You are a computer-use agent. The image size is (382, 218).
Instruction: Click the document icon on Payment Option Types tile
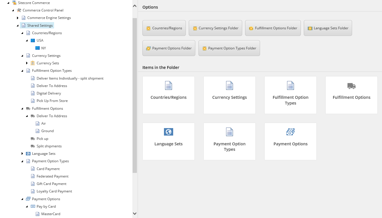(x=230, y=132)
